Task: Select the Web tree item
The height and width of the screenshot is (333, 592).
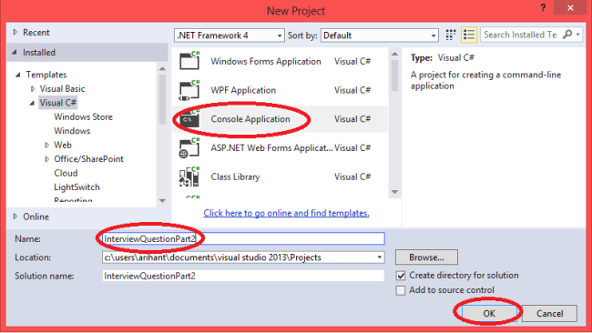Action: 63,145
